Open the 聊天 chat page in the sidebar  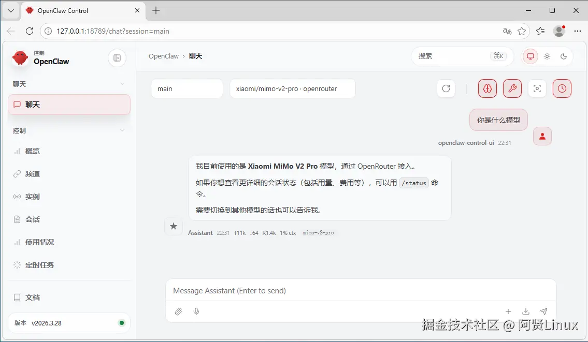[69, 105]
